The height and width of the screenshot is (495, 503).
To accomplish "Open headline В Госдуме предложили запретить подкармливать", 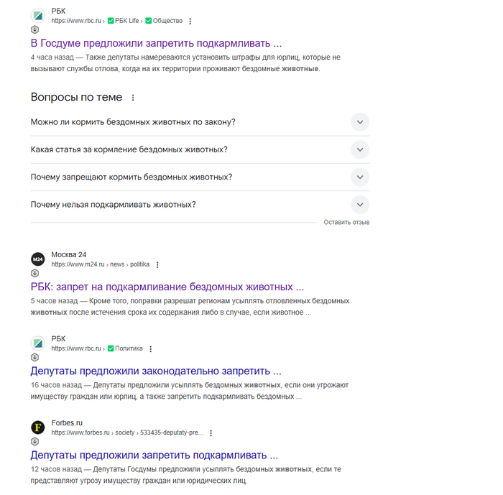I will tap(156, 43).
